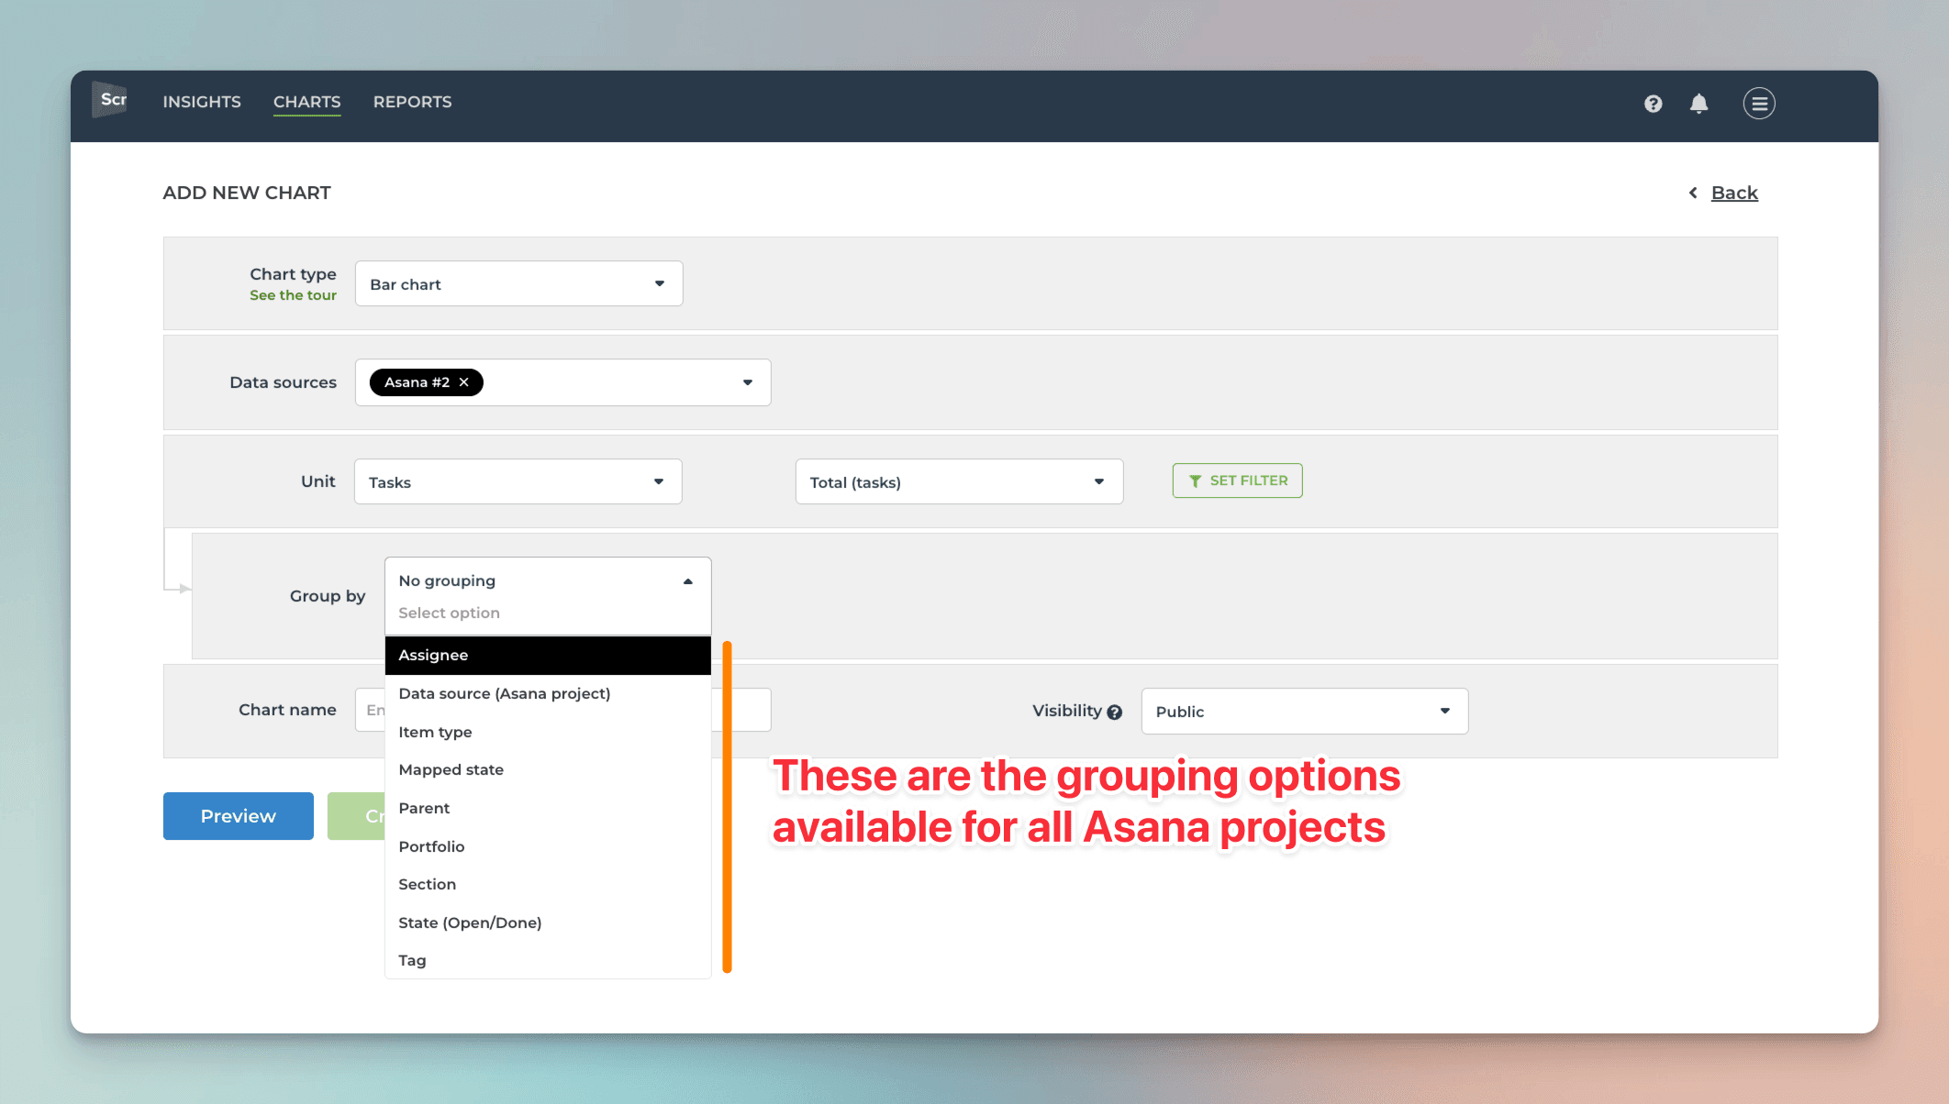Screen dimensions: 1949x1104
Task: Choose the Tag grouping option
Action: [x=547, y=960]
